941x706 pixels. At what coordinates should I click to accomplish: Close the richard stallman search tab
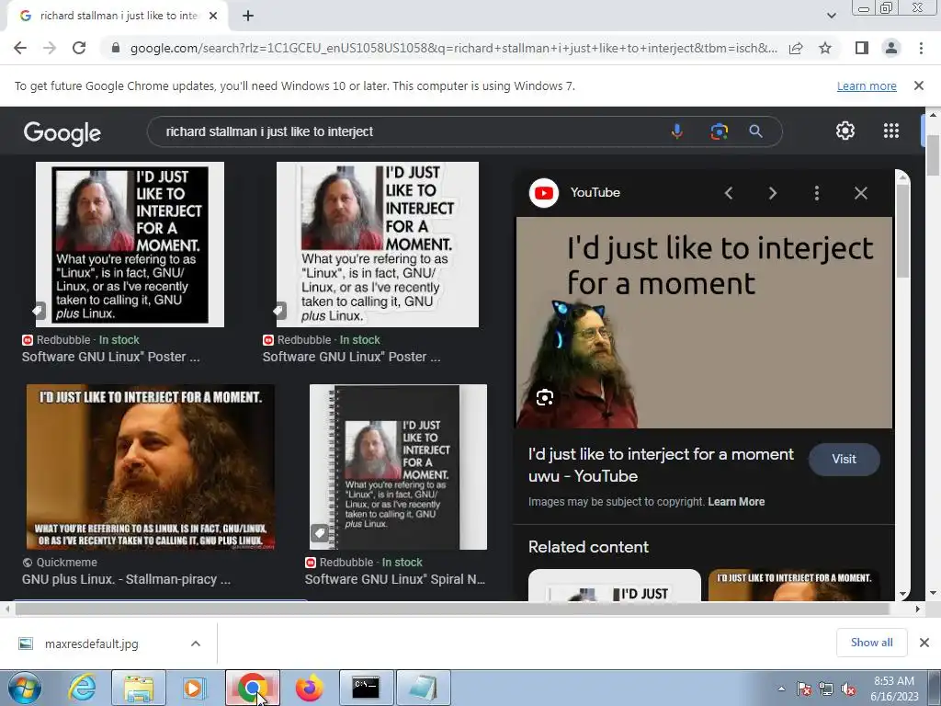click(213, 17)
